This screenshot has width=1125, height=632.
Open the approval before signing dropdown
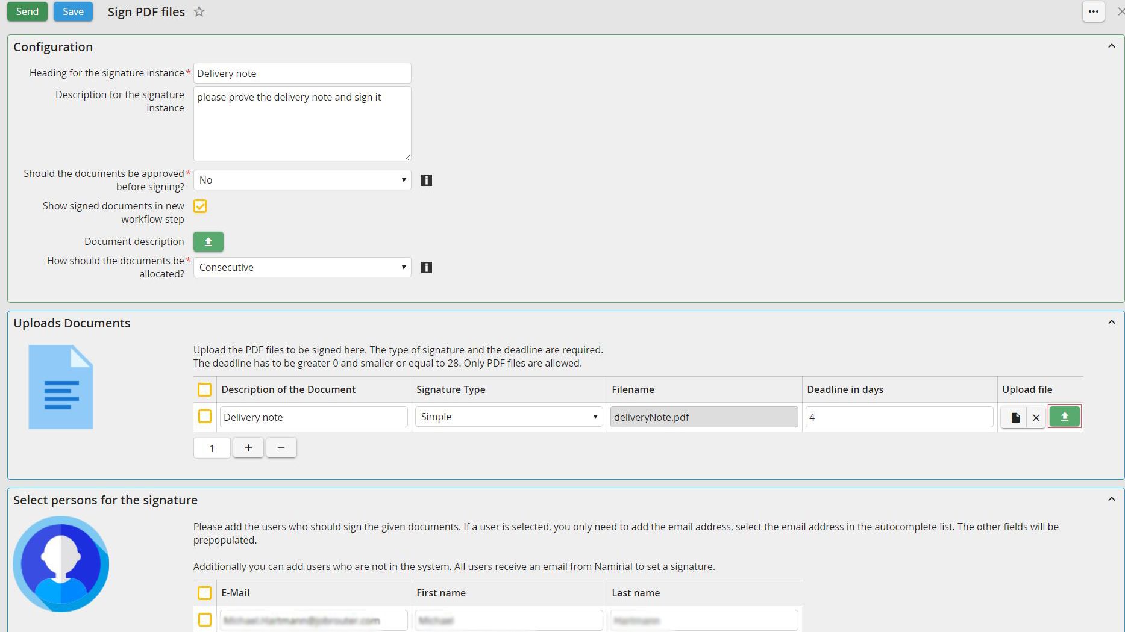point(302,180)
